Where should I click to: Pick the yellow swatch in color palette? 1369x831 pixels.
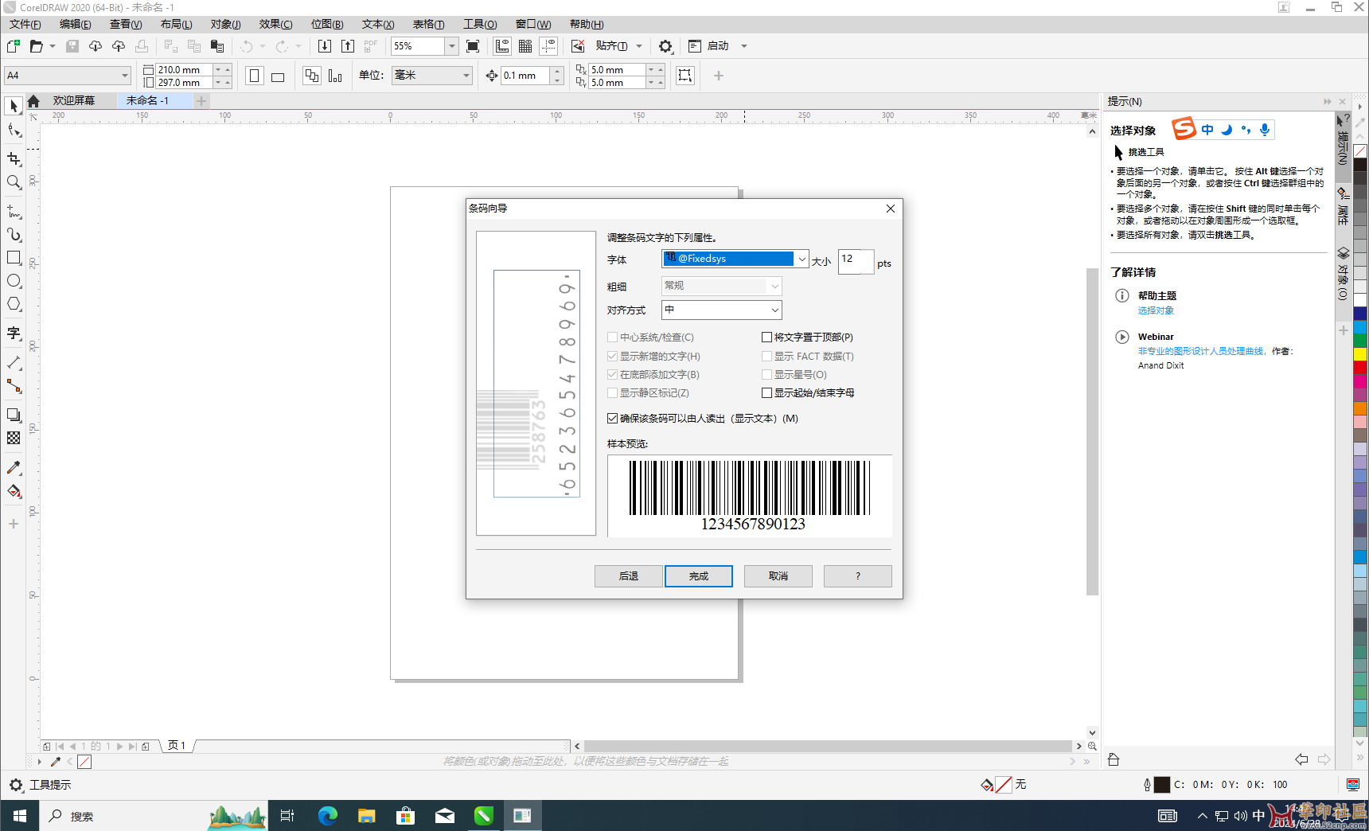(x=1360, y=354)
